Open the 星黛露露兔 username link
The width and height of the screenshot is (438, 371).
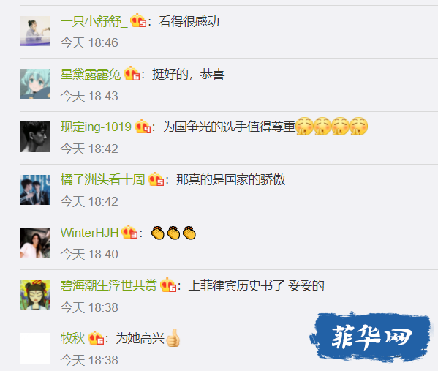click(x=91, y=74)
